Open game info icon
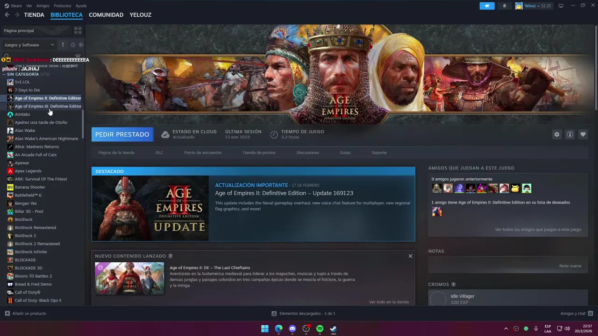This screenshot has width=598, height=336. point(570,134)
